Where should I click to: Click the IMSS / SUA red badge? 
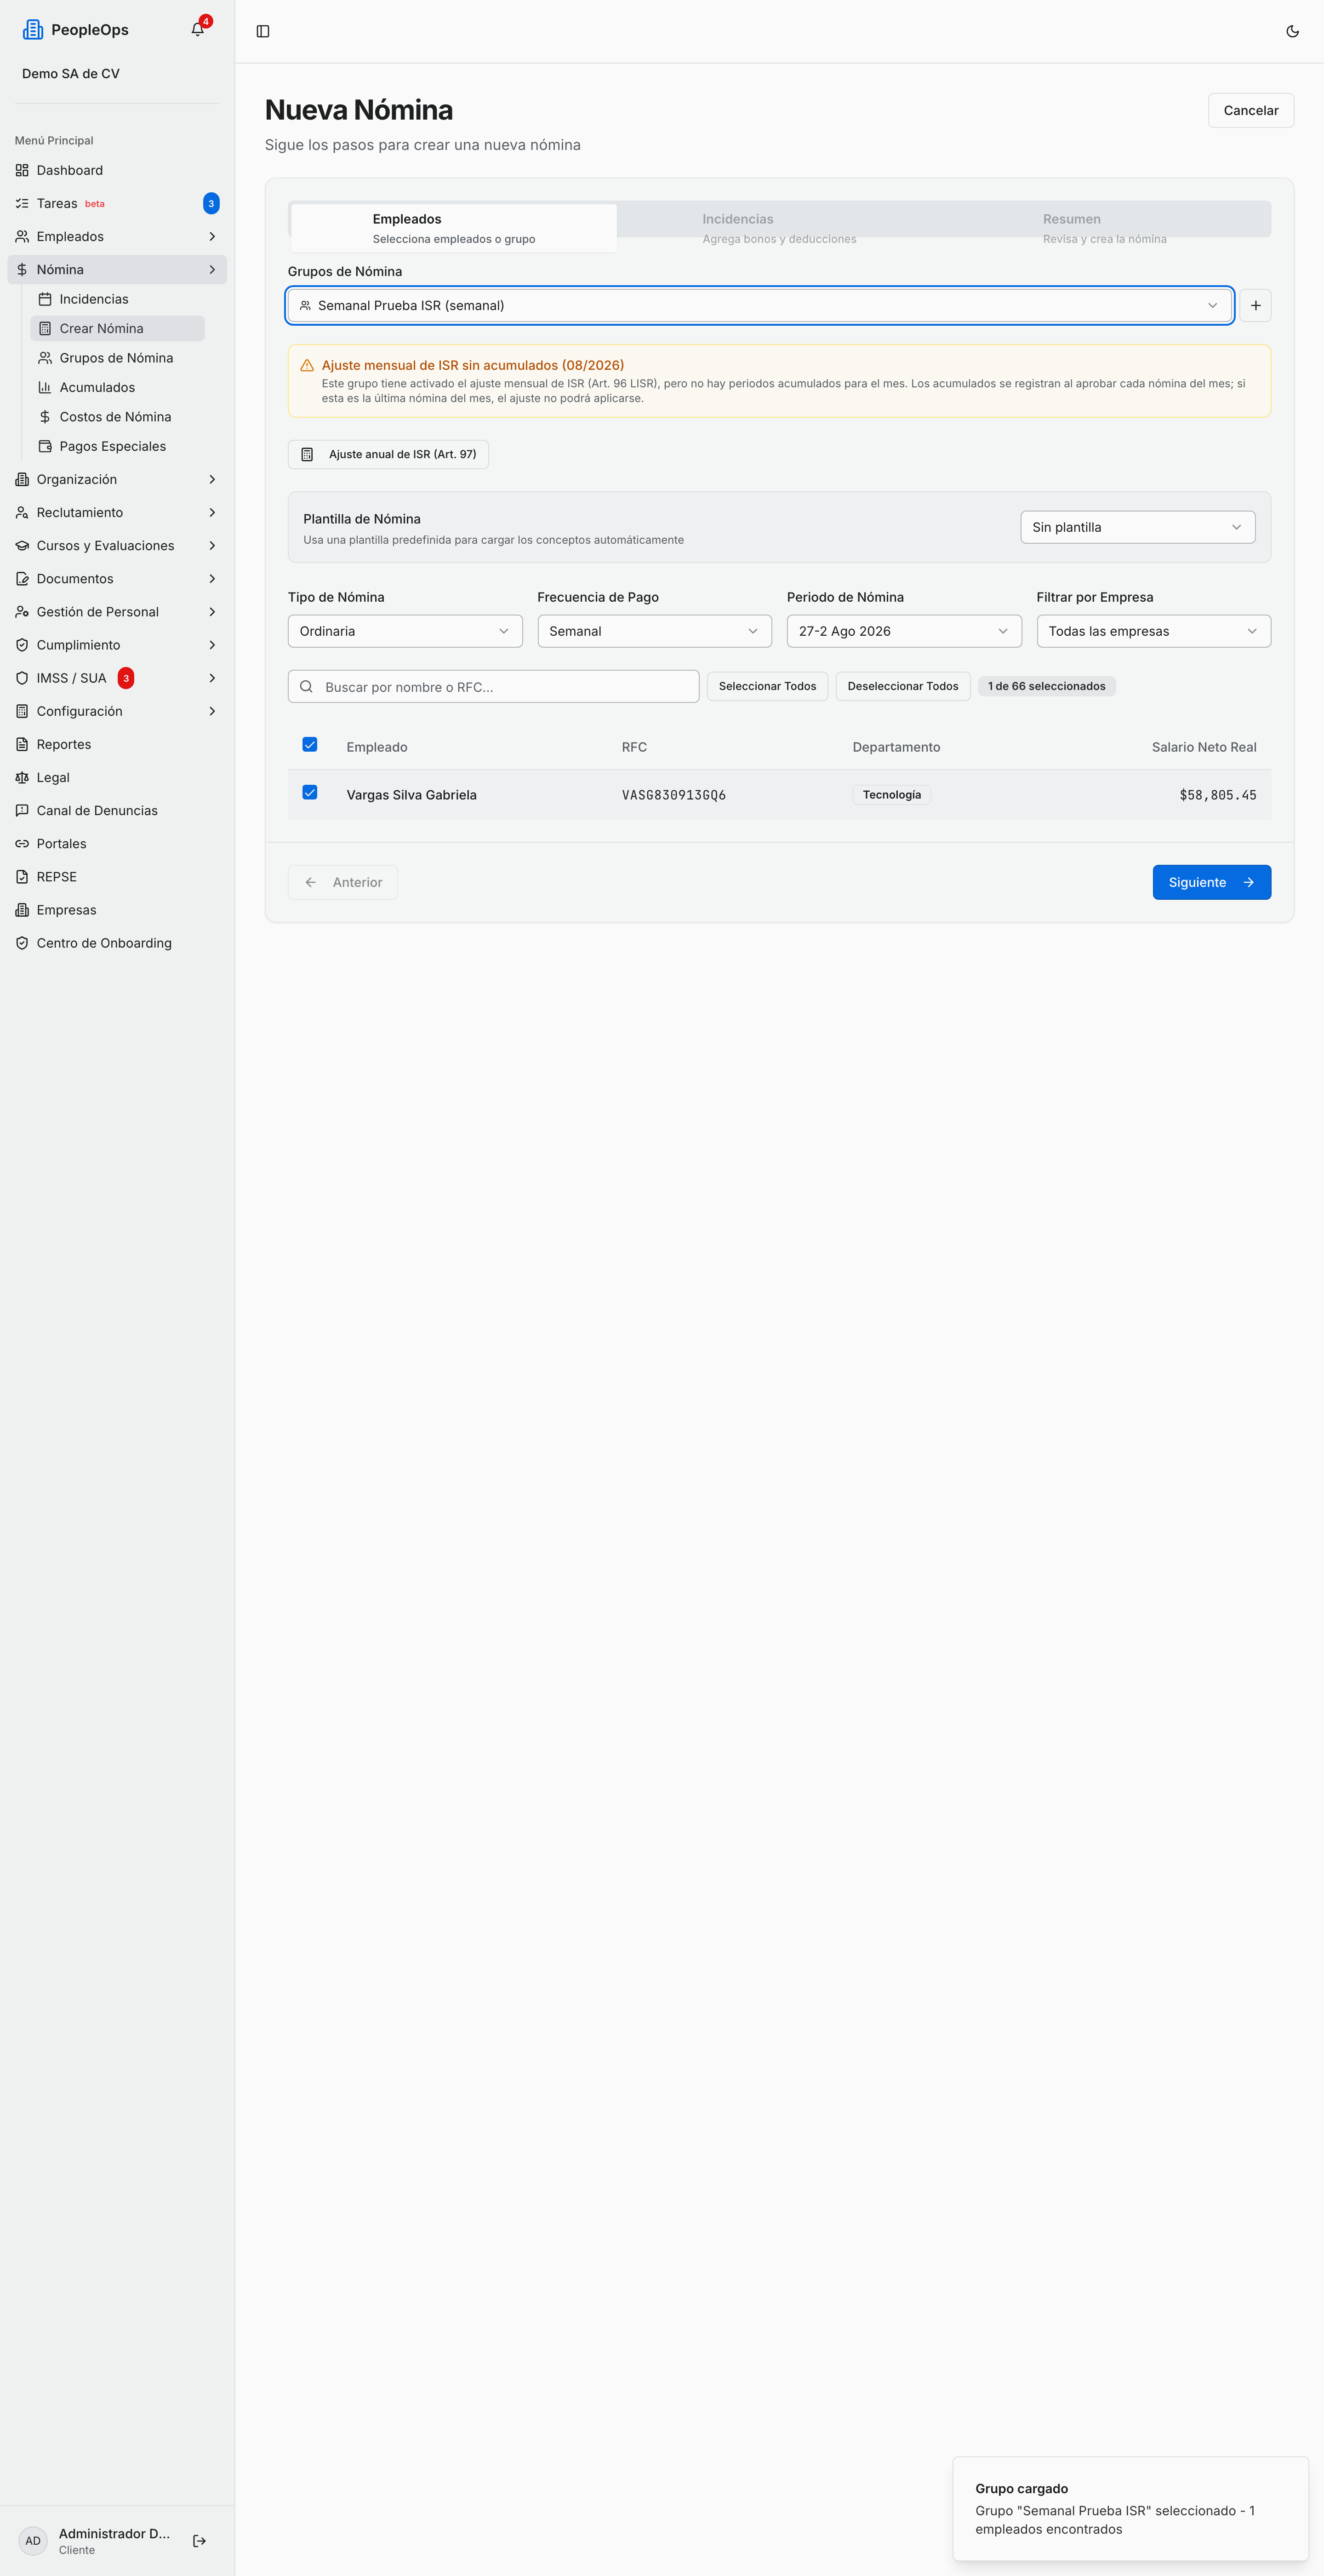click(126, 678)
